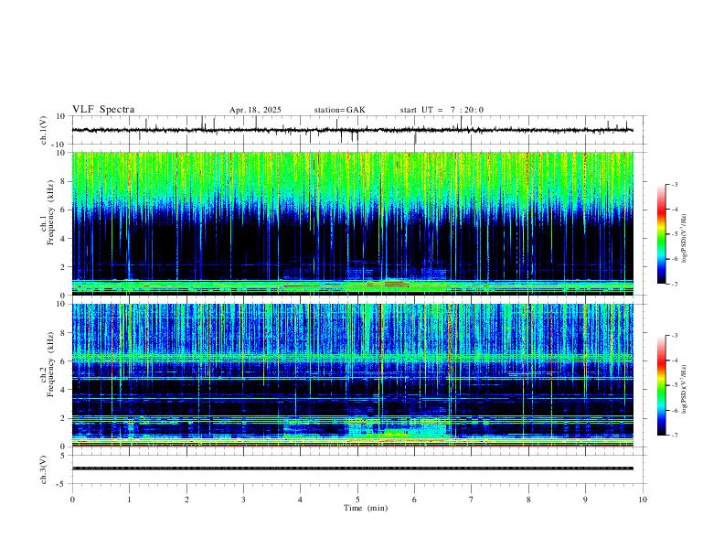Click inside the ch.1 spectrogram panel
Viewport: 724px width, 560px height.
[353, 223]
